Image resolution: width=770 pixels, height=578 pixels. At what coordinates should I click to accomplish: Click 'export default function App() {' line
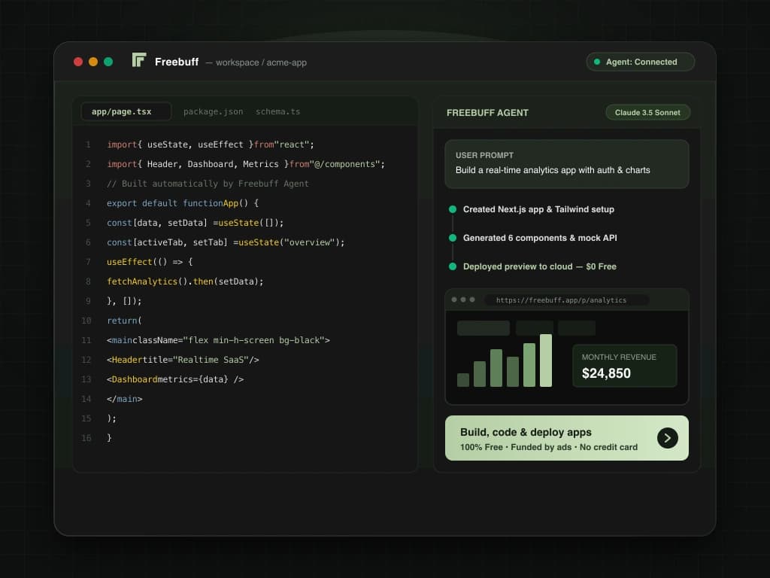[x=182, y=203]
